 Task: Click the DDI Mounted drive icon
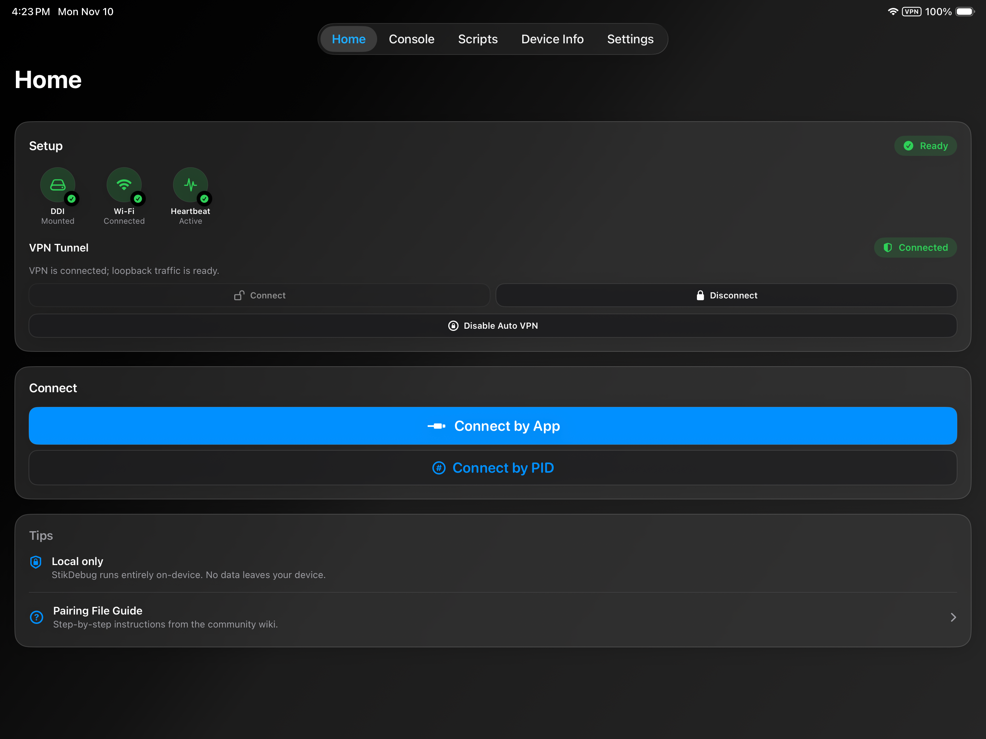point(57,184)
